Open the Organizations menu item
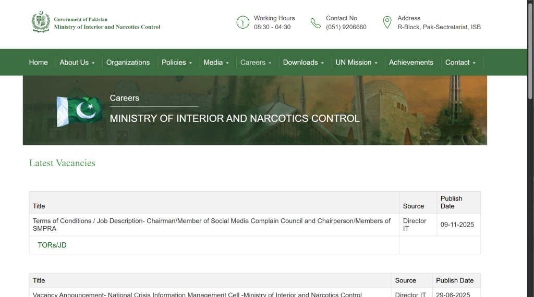Image resolution: width=534 pixels, height=297 pixels. 128,63
